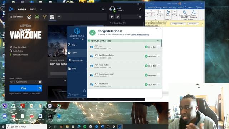Open the Review tab in Word
This screenshot has width=229, height=129.
[x=165, y=8]
